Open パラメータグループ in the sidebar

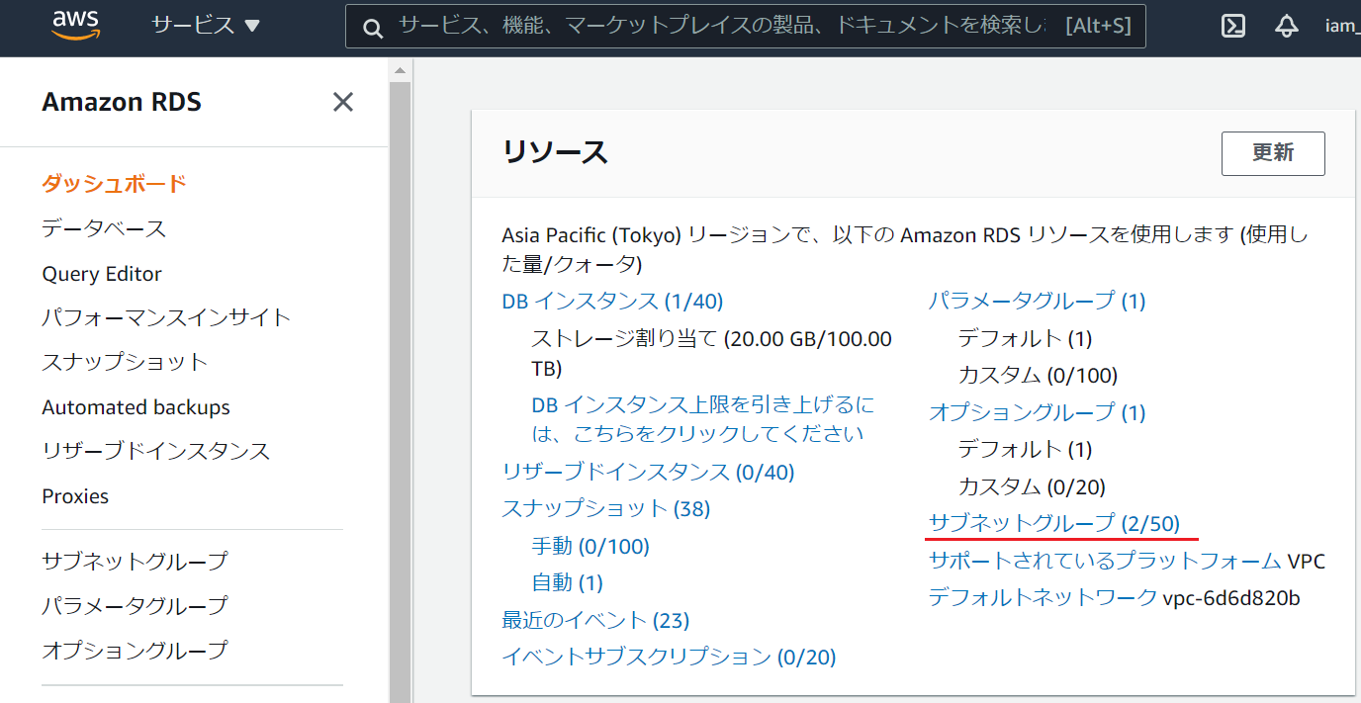coord(135,605)
